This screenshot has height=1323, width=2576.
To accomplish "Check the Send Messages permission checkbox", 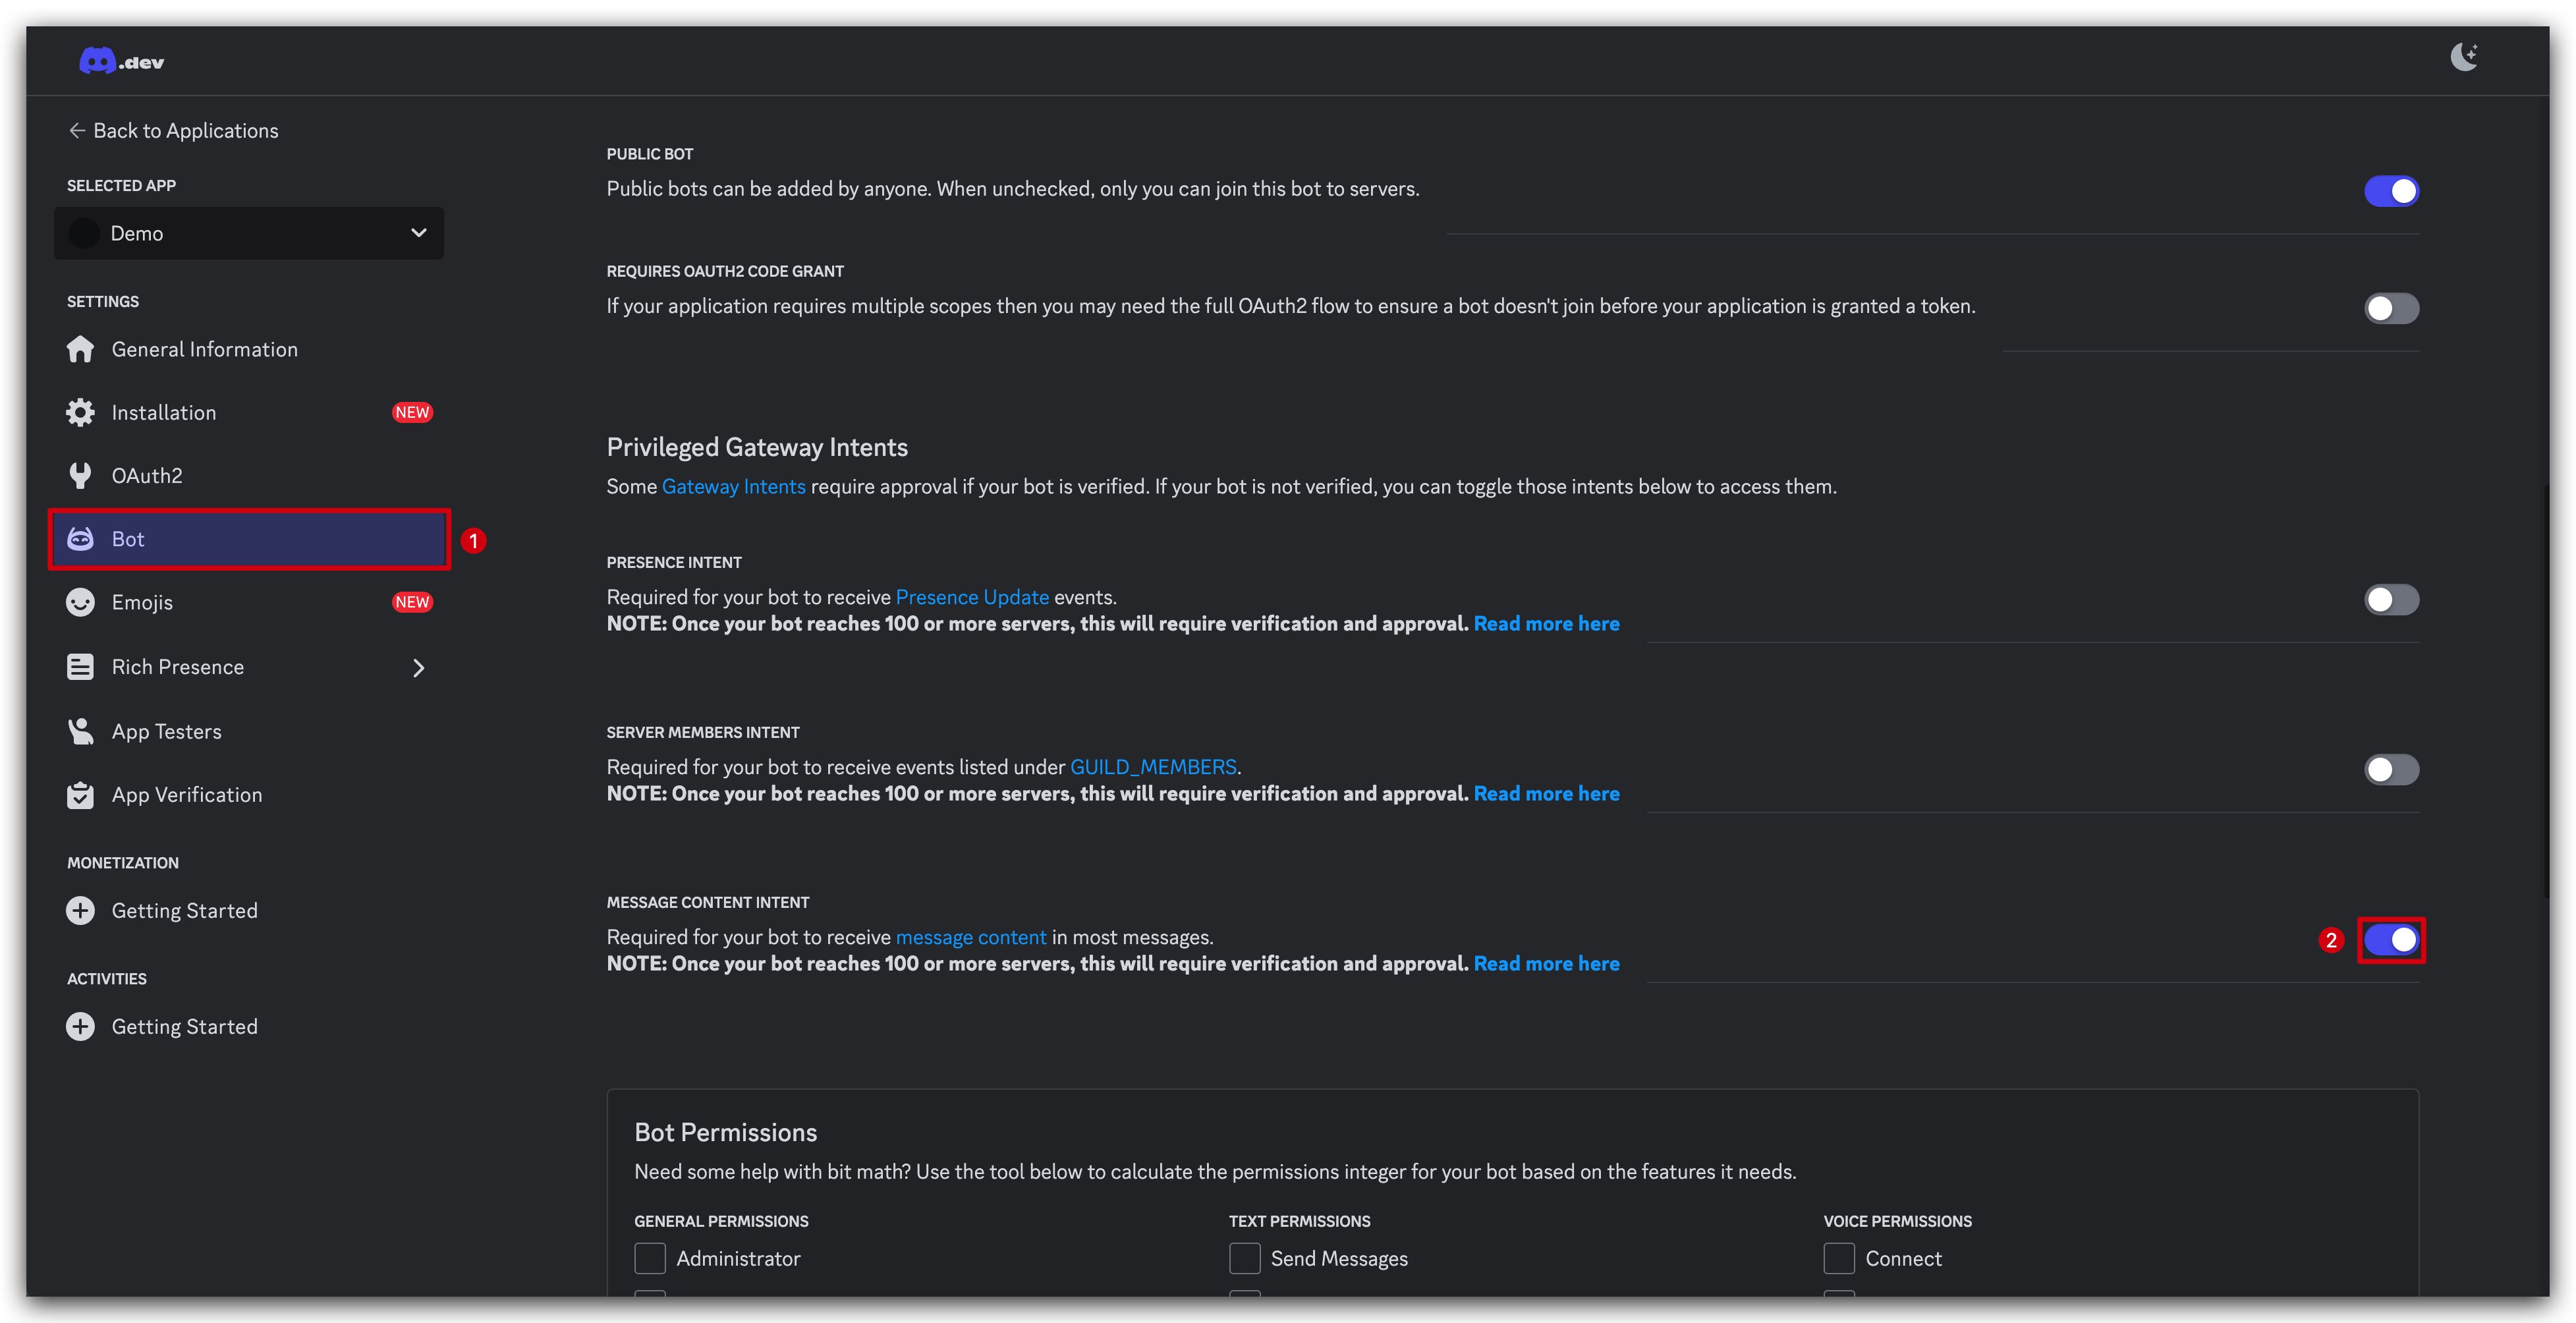I will tap(1244, 1258).
